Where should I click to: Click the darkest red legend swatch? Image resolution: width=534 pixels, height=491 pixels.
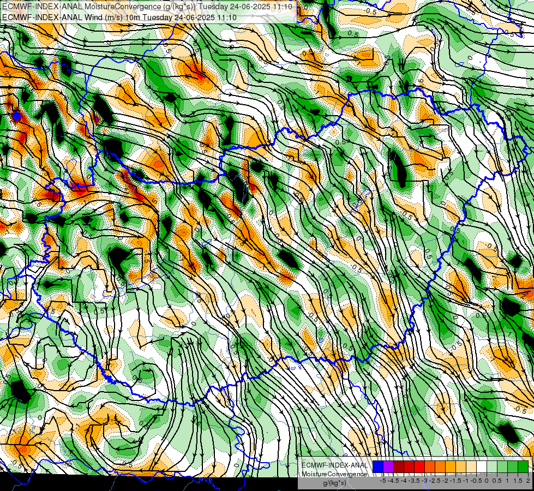[x=399, y=466]
